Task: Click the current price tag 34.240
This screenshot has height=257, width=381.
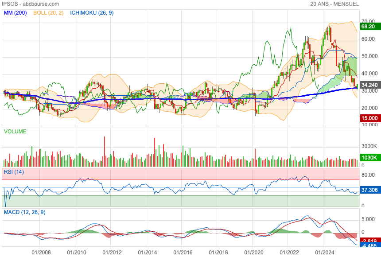Action: pos(369,85)
